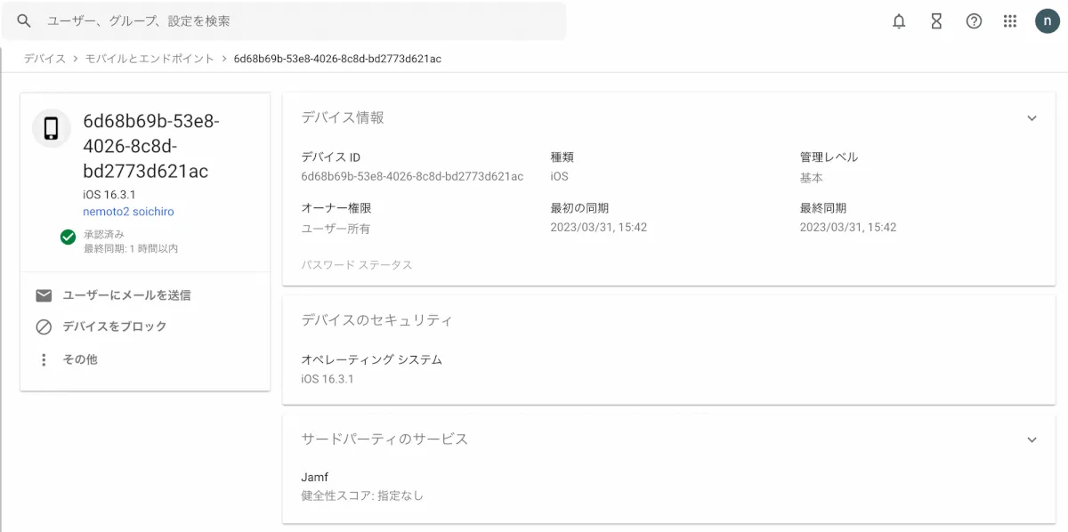Select ユーザーにメールを送信 action
This screenshot has width=1068, height=532.
126,295
